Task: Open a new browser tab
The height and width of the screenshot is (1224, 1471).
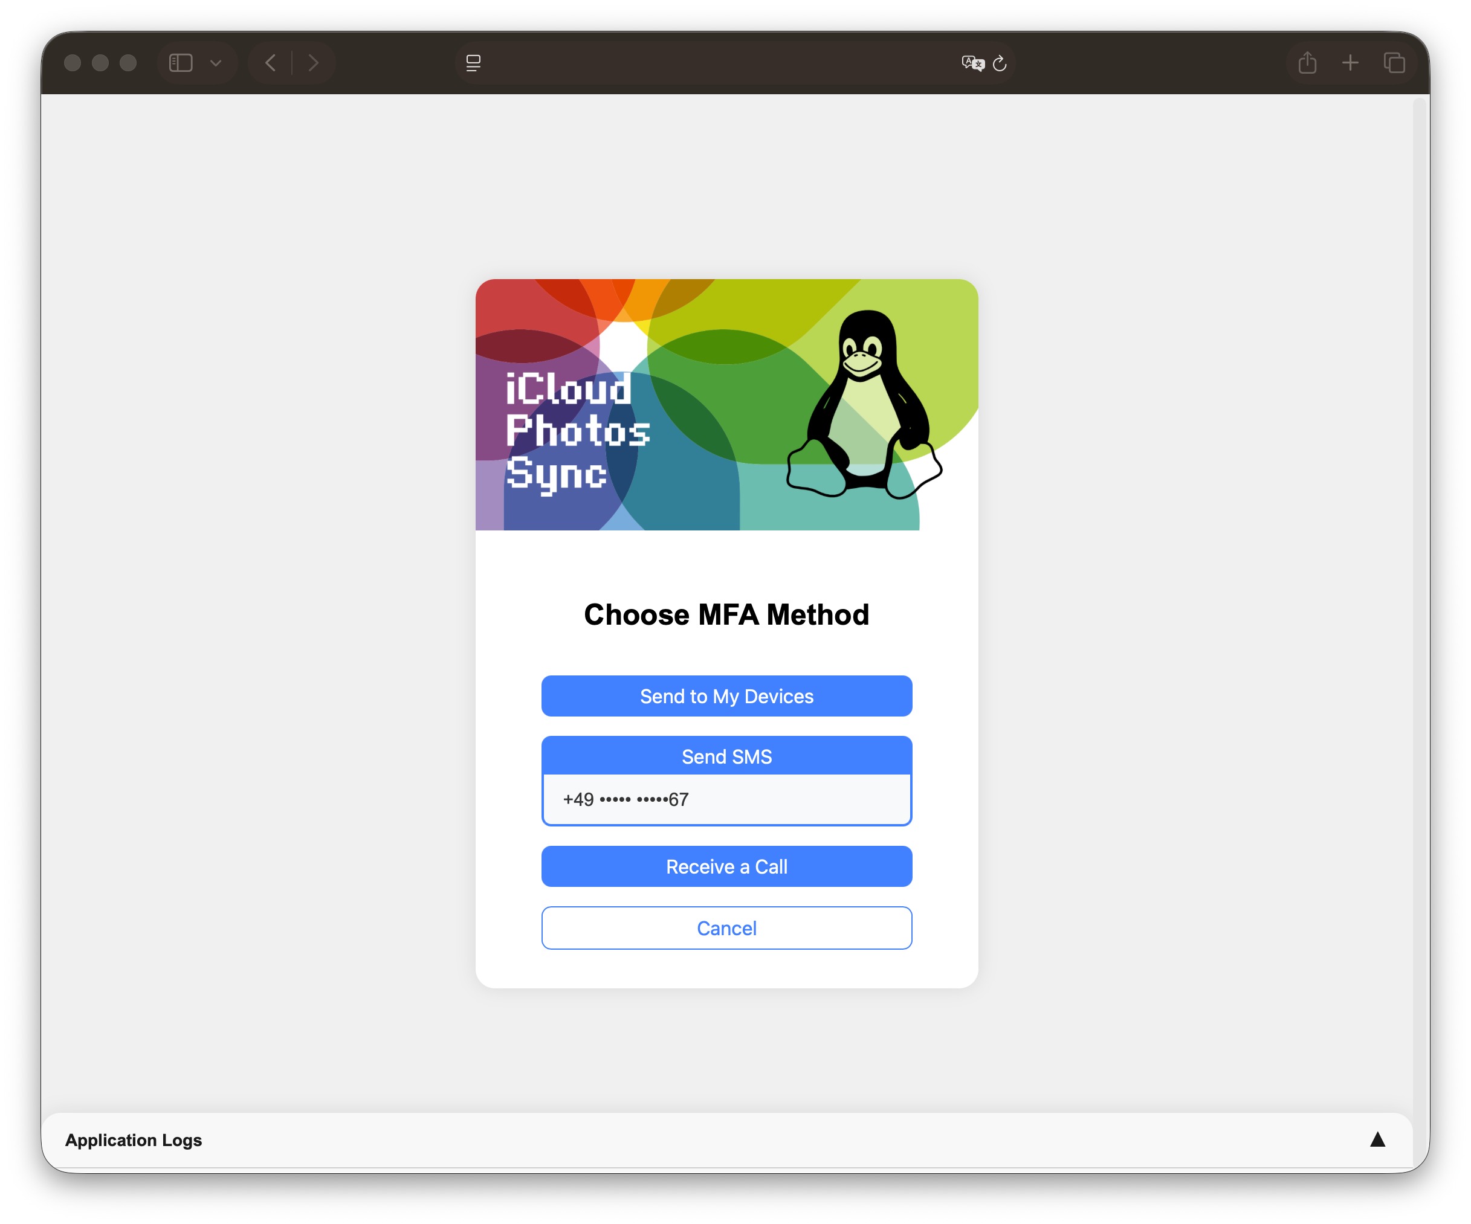Action: (1351, 62)
